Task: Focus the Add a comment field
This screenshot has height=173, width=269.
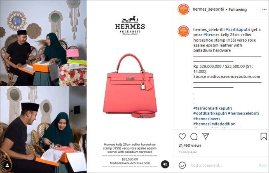Action: click(223, 166)
